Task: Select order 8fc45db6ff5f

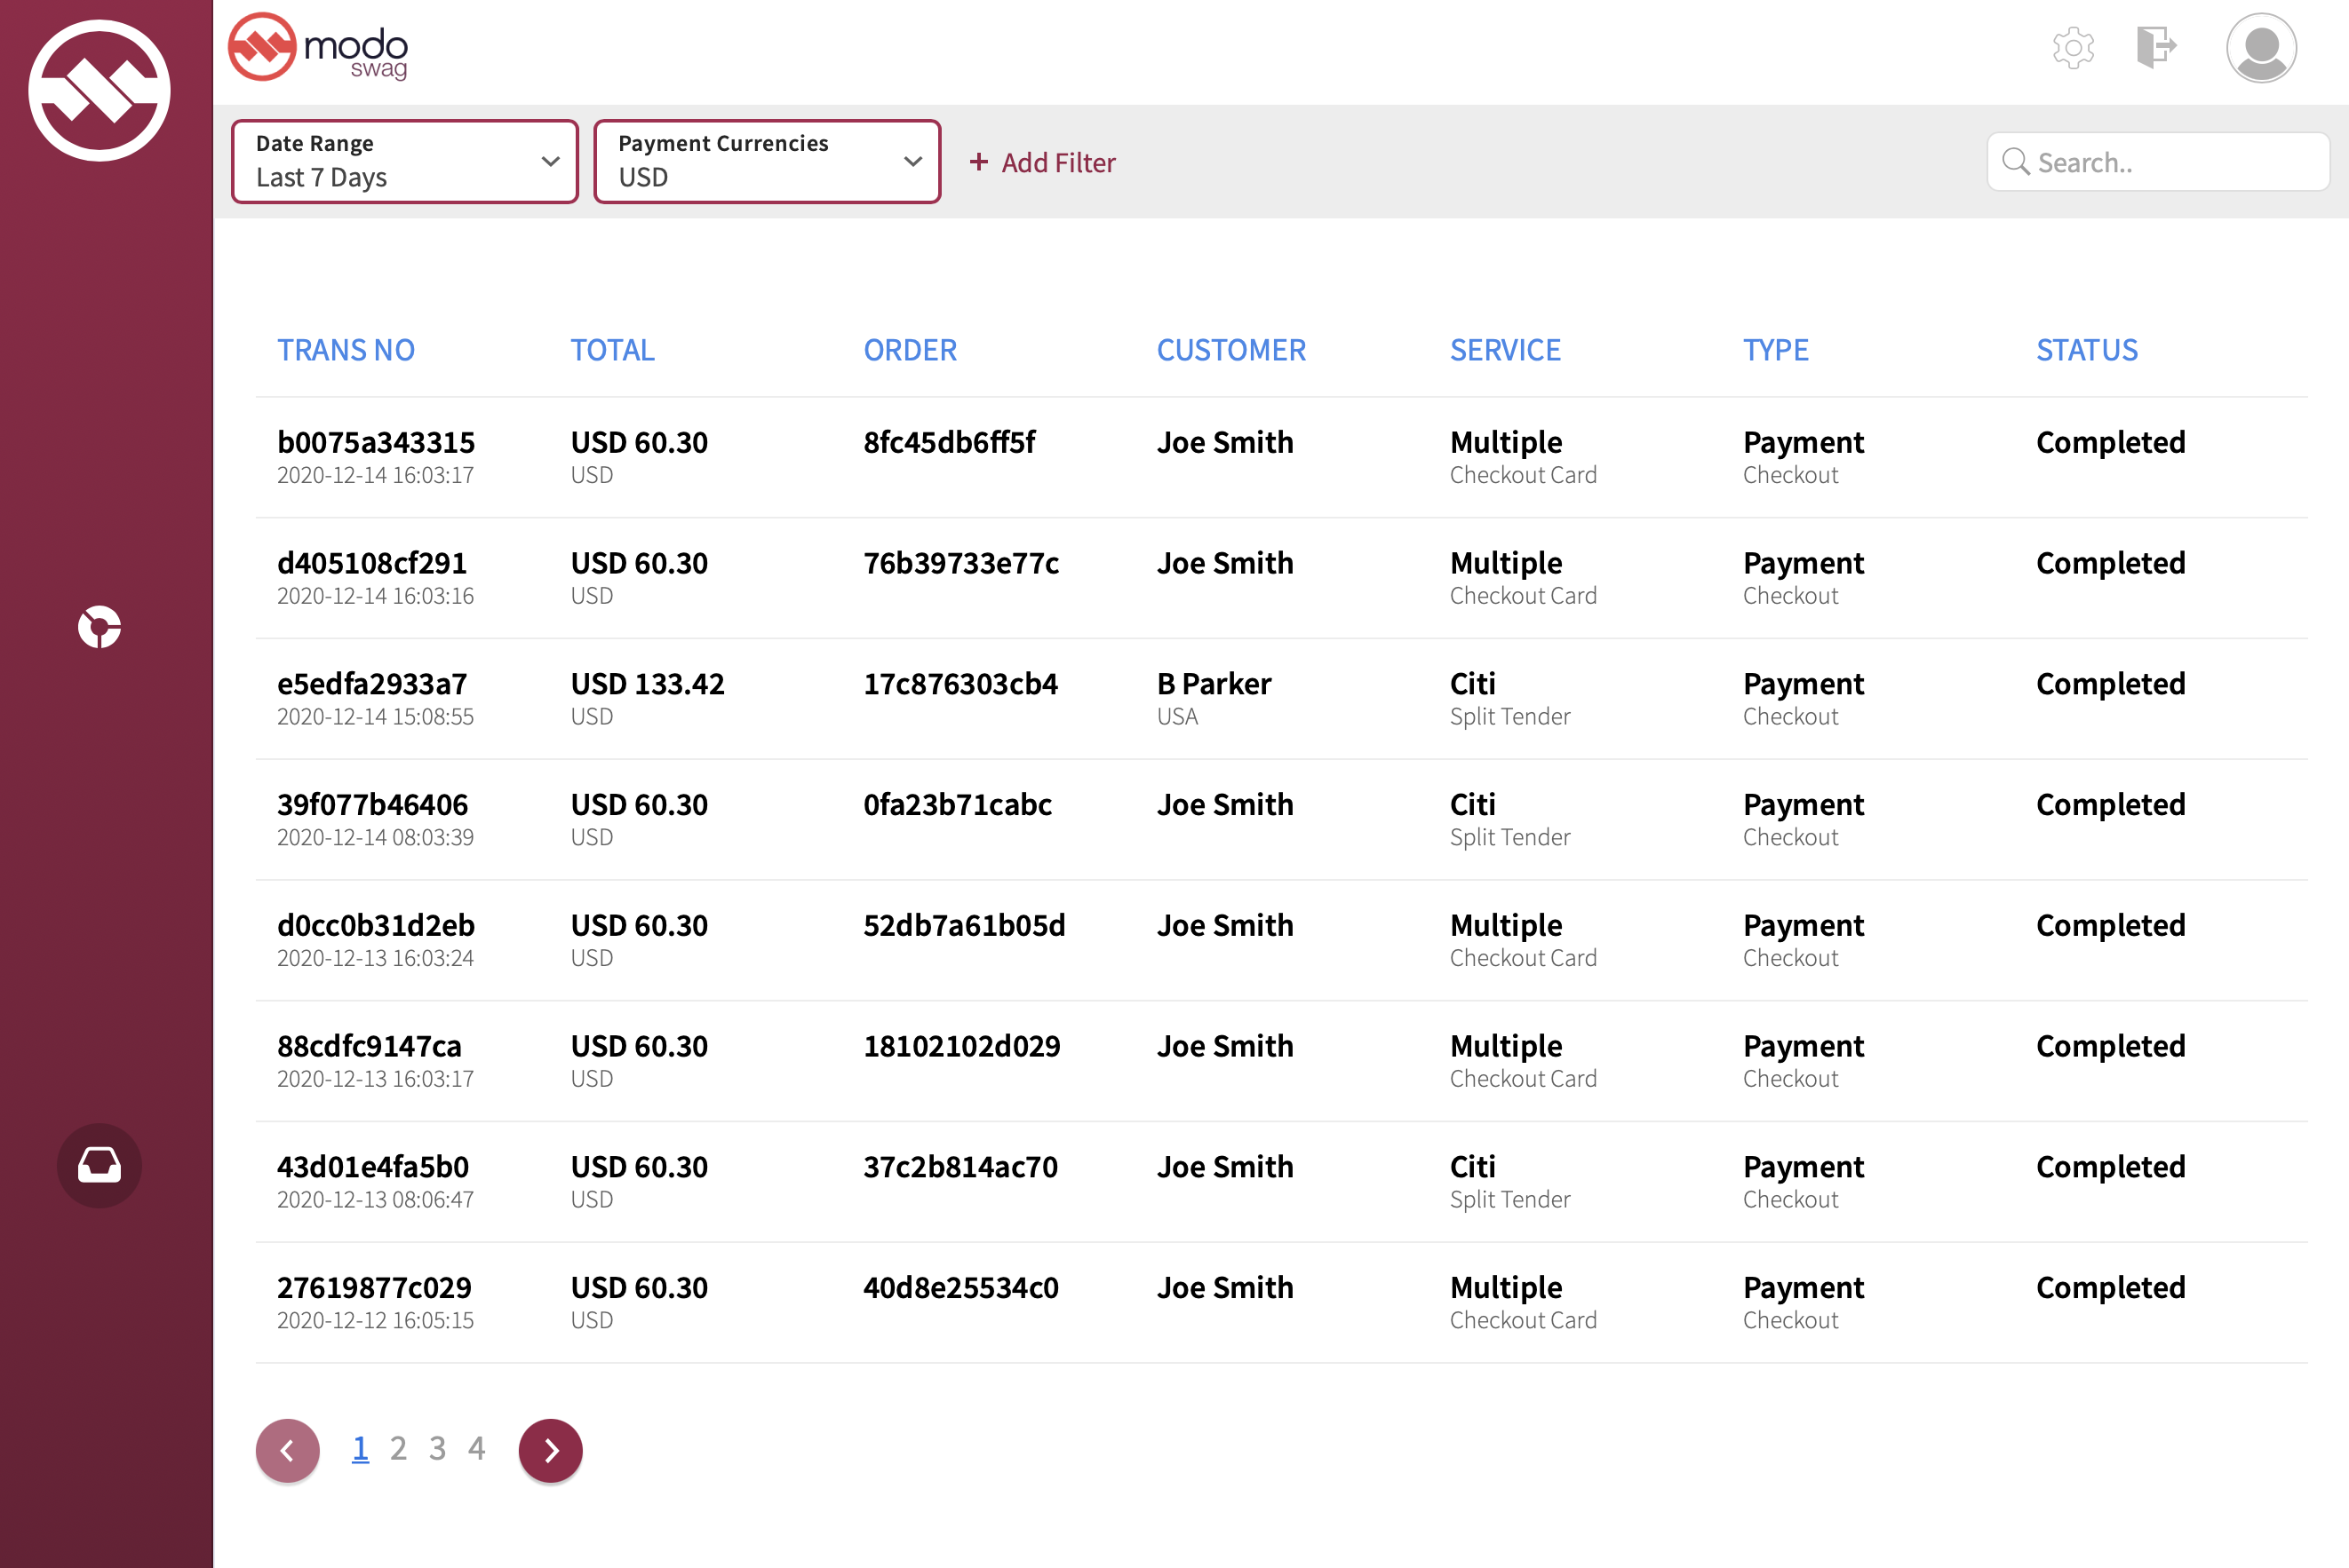Action: [x=949, y=442]
